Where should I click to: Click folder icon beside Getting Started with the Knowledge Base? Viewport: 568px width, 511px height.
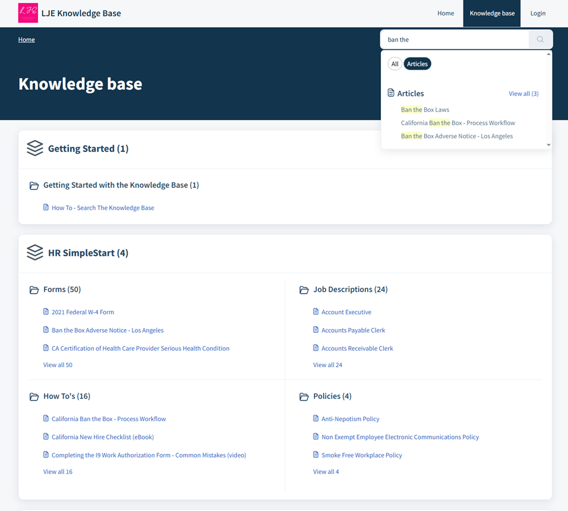(x=34, y=185)
